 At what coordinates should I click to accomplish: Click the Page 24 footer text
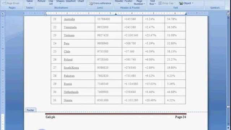click(x=180, y=117)
